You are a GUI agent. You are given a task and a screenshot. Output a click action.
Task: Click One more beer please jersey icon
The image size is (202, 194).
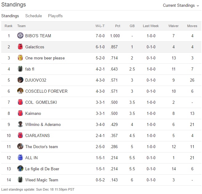20,58
